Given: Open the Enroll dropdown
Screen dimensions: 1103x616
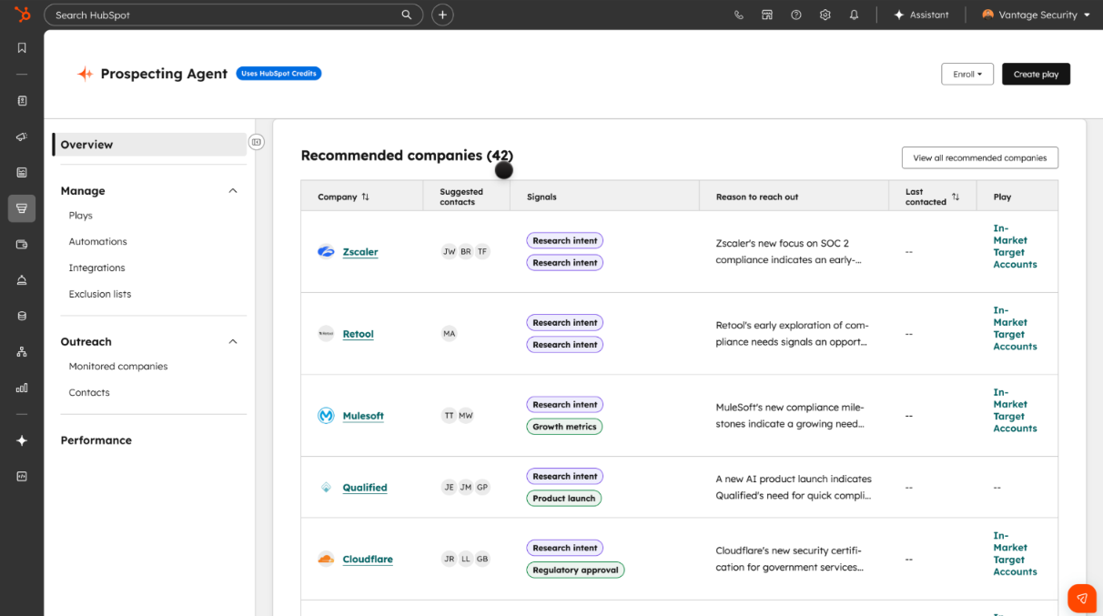Looking at the screenshot, I should click(967, 74).
